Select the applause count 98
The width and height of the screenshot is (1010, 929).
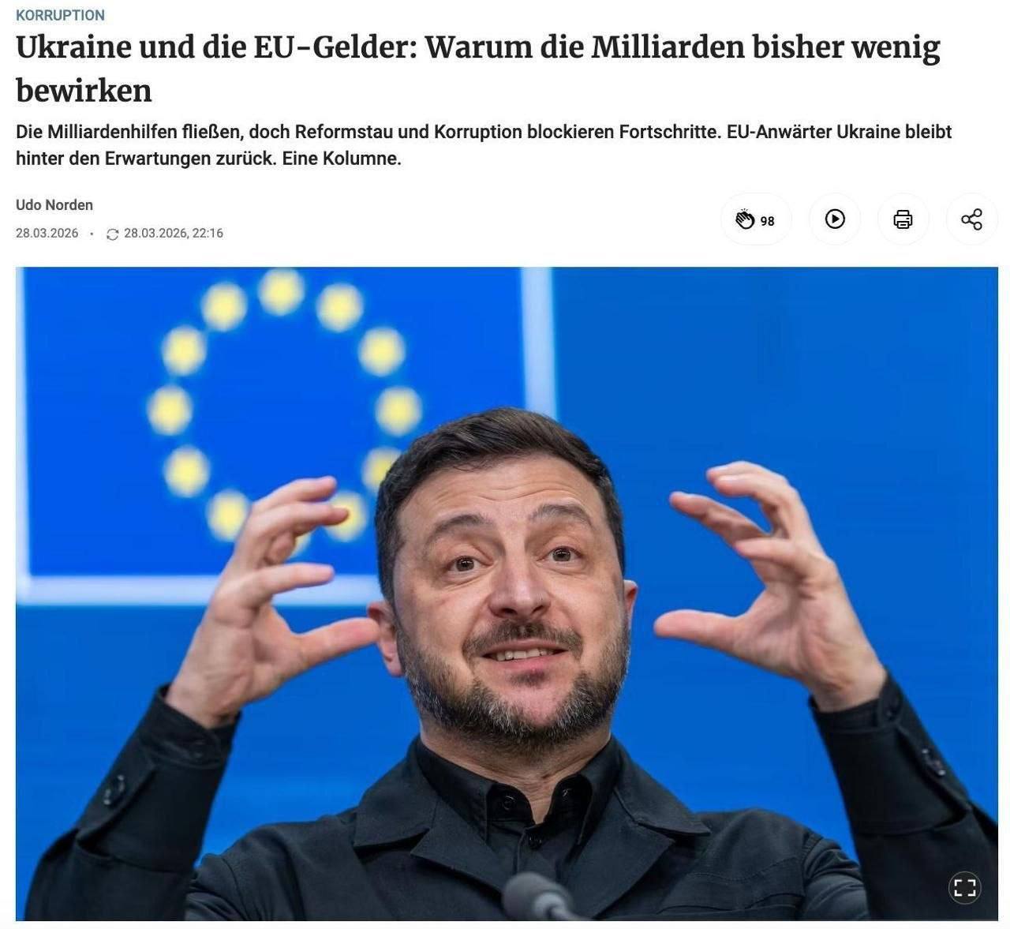pyautogui.click(x=767, y=221)
